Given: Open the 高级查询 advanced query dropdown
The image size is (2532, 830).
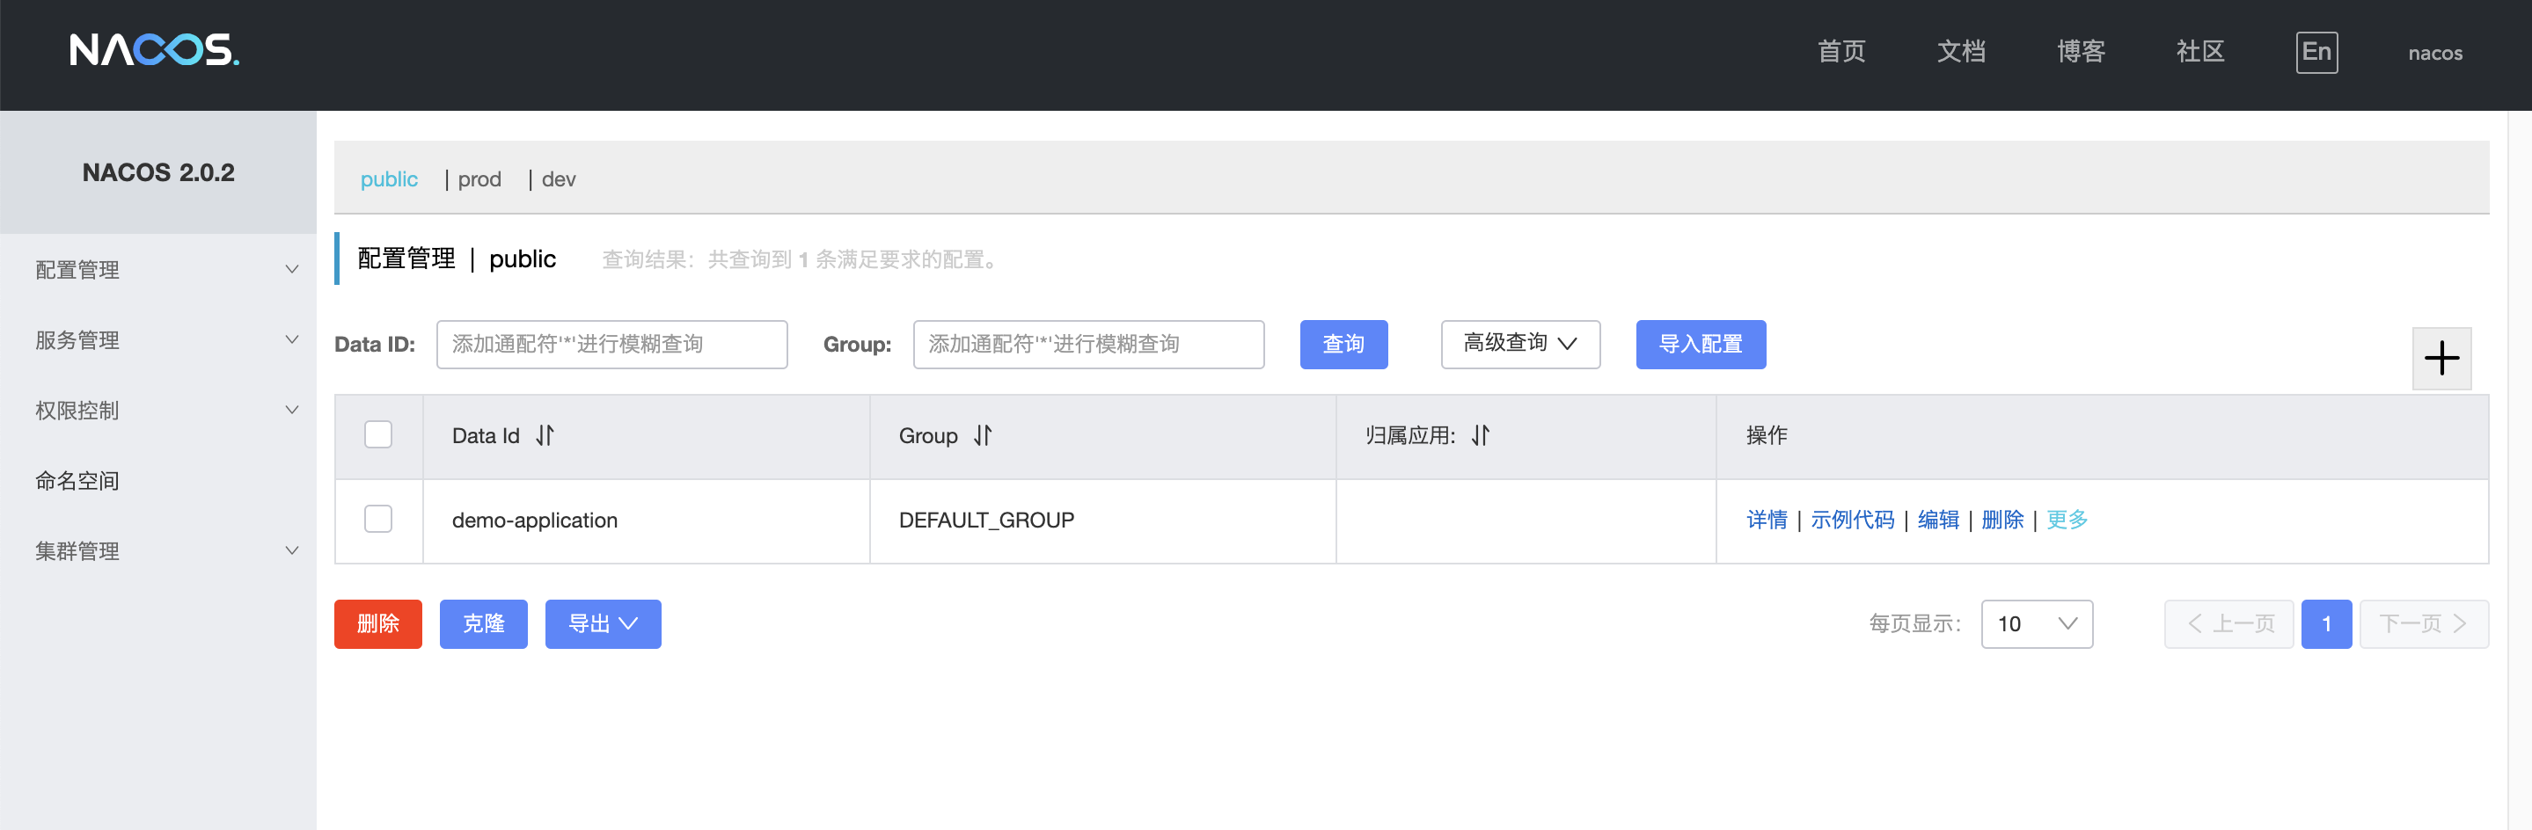Looking at the screenshot, I should 1520,344.
